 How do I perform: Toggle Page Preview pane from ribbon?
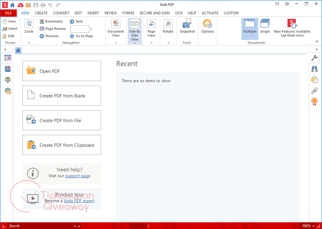(x=53, y=29)
